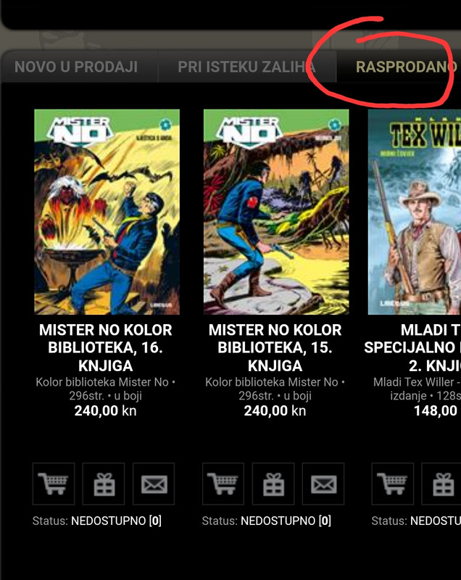Open Mister No 16. knjiga cover image
Screen dimensions: 461x580
click(x=107, y=212)
